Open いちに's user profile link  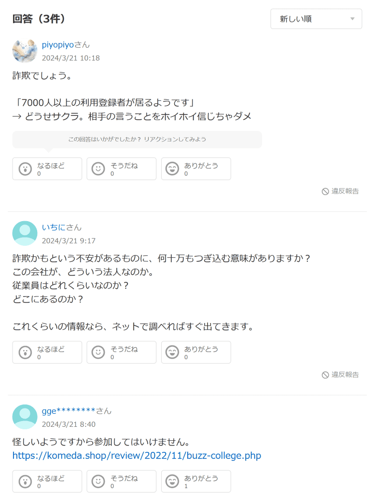54,227
